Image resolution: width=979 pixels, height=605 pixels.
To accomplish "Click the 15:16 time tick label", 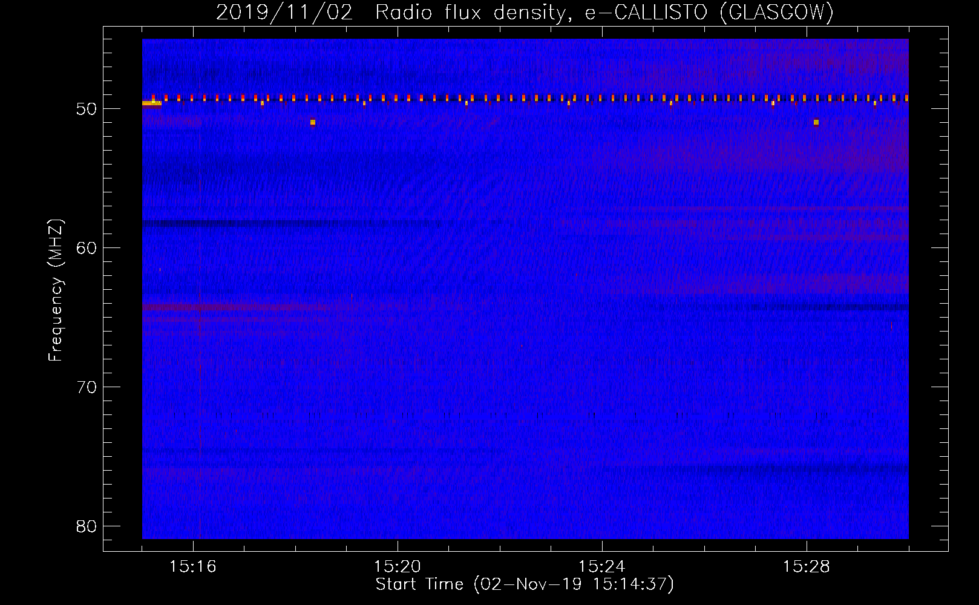I will (x=193, y=566).
